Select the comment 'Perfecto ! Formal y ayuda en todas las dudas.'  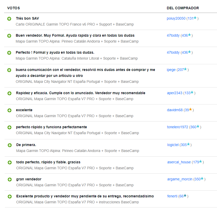(x=55, y=53)
